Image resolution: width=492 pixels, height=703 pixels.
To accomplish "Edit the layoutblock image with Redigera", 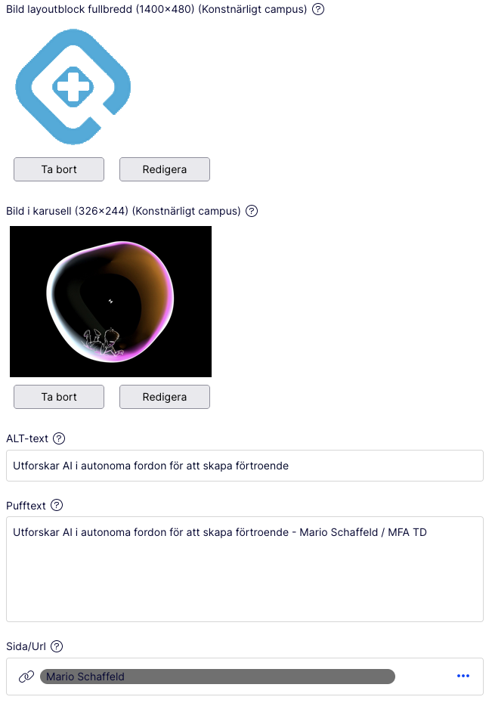I will (x=165, y=169).
